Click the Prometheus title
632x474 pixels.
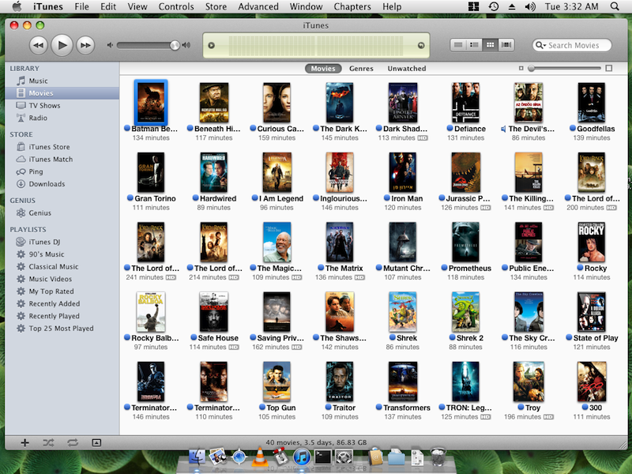pos(470,268)
